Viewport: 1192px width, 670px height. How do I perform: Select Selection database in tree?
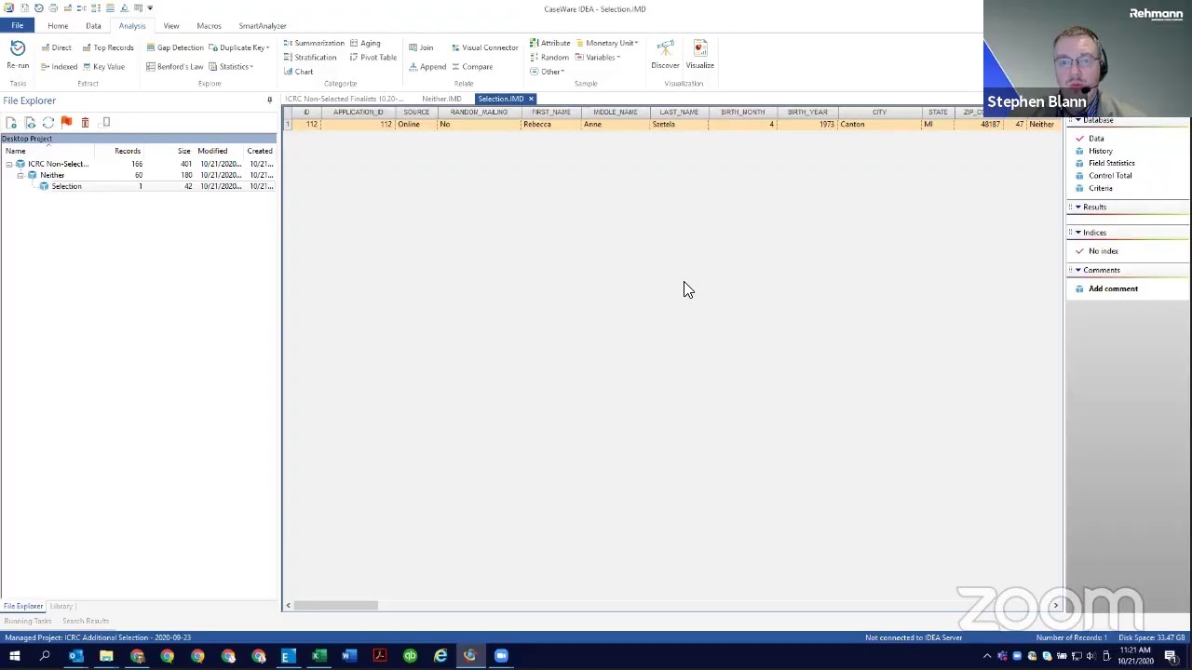pos(66,186)
